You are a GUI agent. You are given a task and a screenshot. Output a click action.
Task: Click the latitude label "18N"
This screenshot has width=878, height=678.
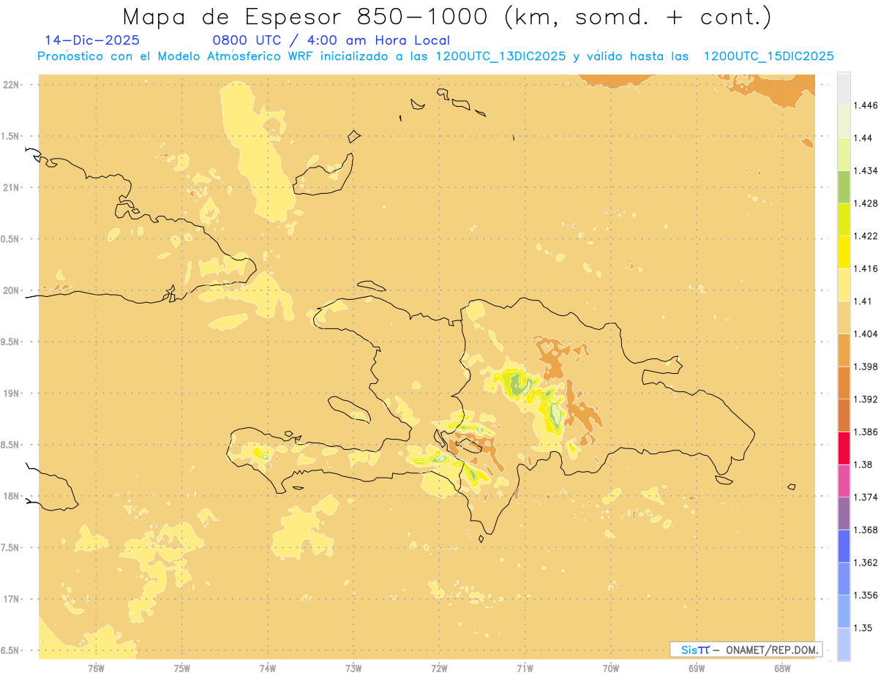[12, 497]
